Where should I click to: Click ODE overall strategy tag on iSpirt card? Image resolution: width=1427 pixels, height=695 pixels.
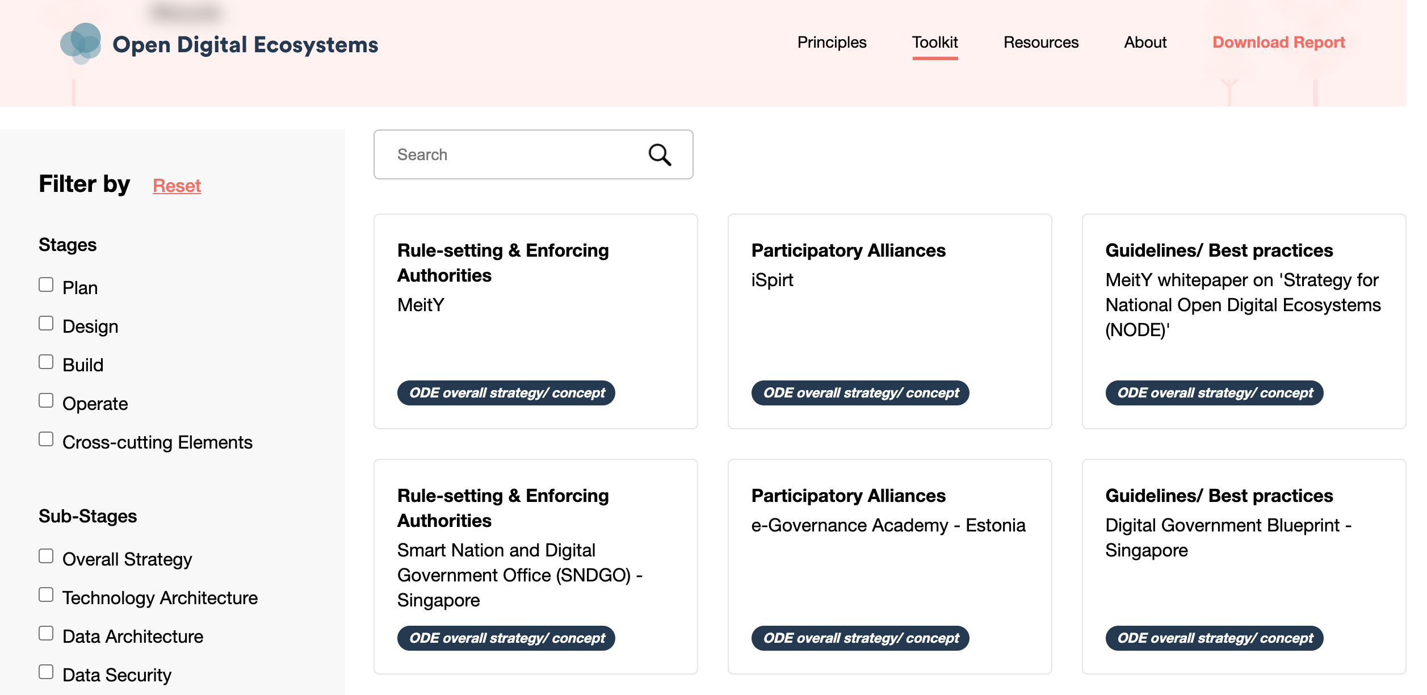click(860, 393)
